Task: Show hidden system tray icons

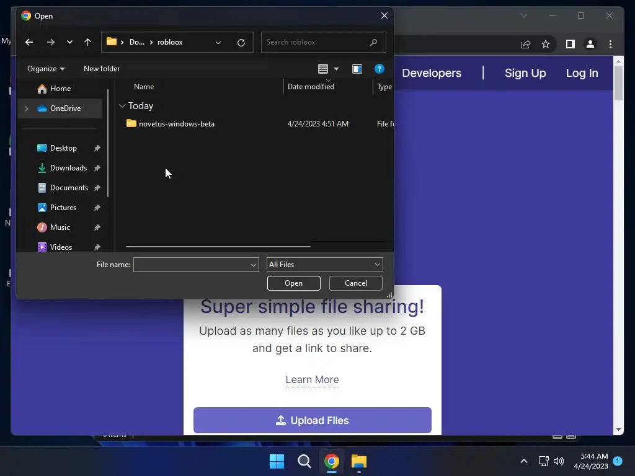Action: pyautogui.click(x=523, y=461)
